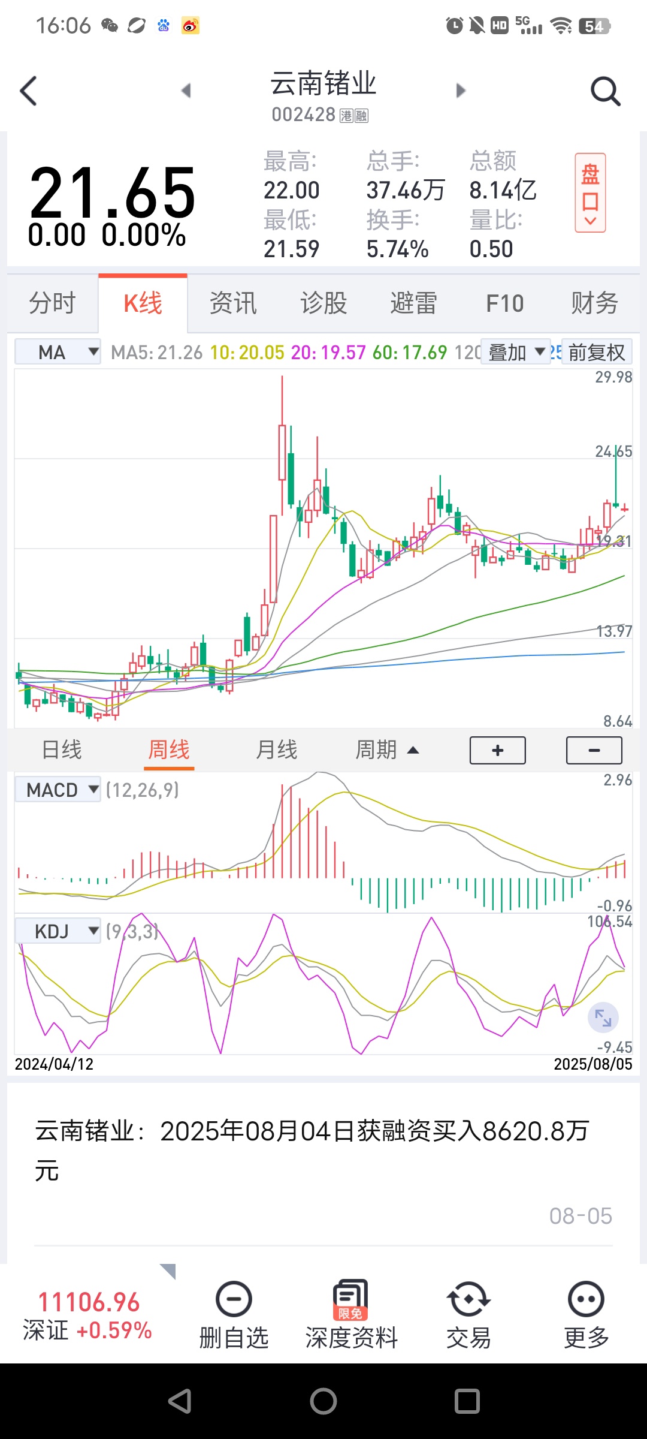647x1439 pixels.
Task: Tap the alarm clock status icon
Action: [454, 26]
